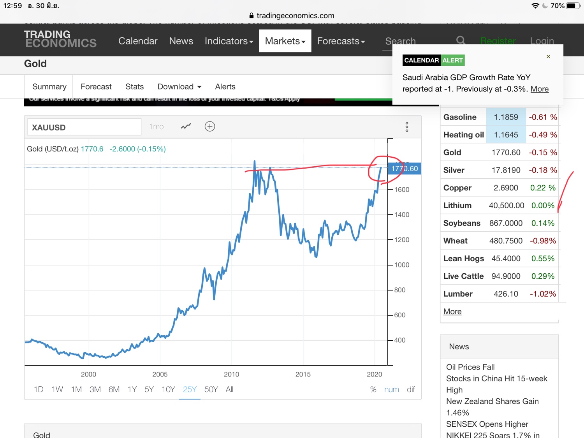Open the Oil Prices Fall news link
The image size is (584, 438).
tap(470, 367)
